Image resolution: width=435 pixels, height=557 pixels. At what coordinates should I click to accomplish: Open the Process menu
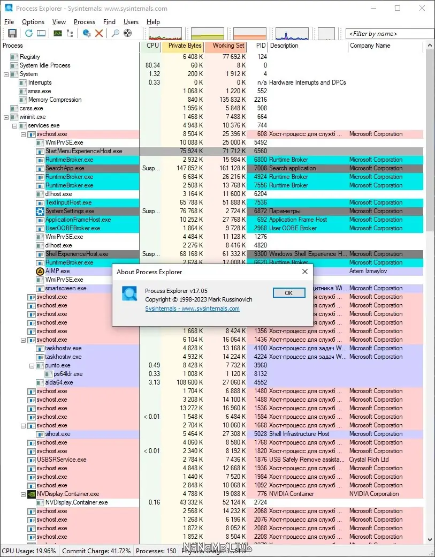click(85, 22)
